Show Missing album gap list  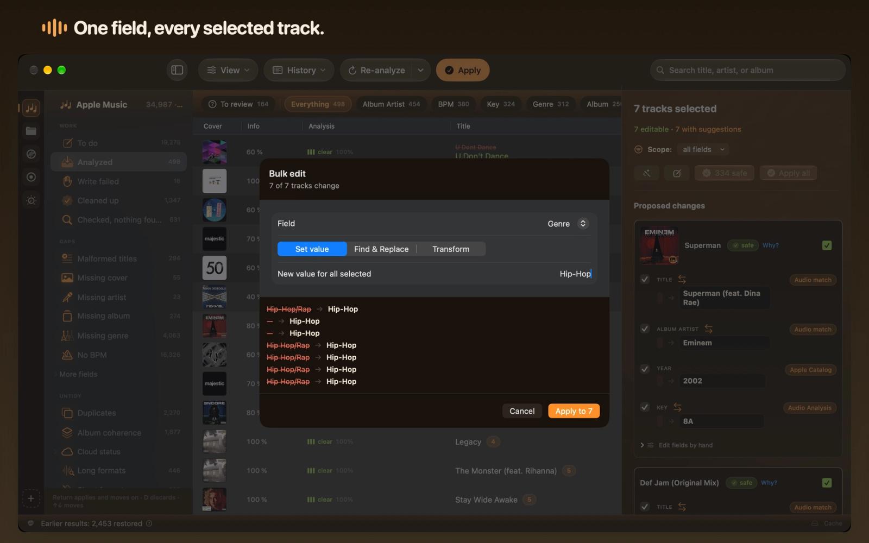pos(119,315)
